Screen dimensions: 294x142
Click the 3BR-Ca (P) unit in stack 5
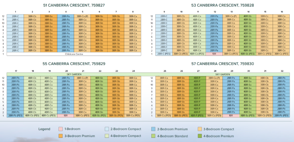tap(82, 16)
